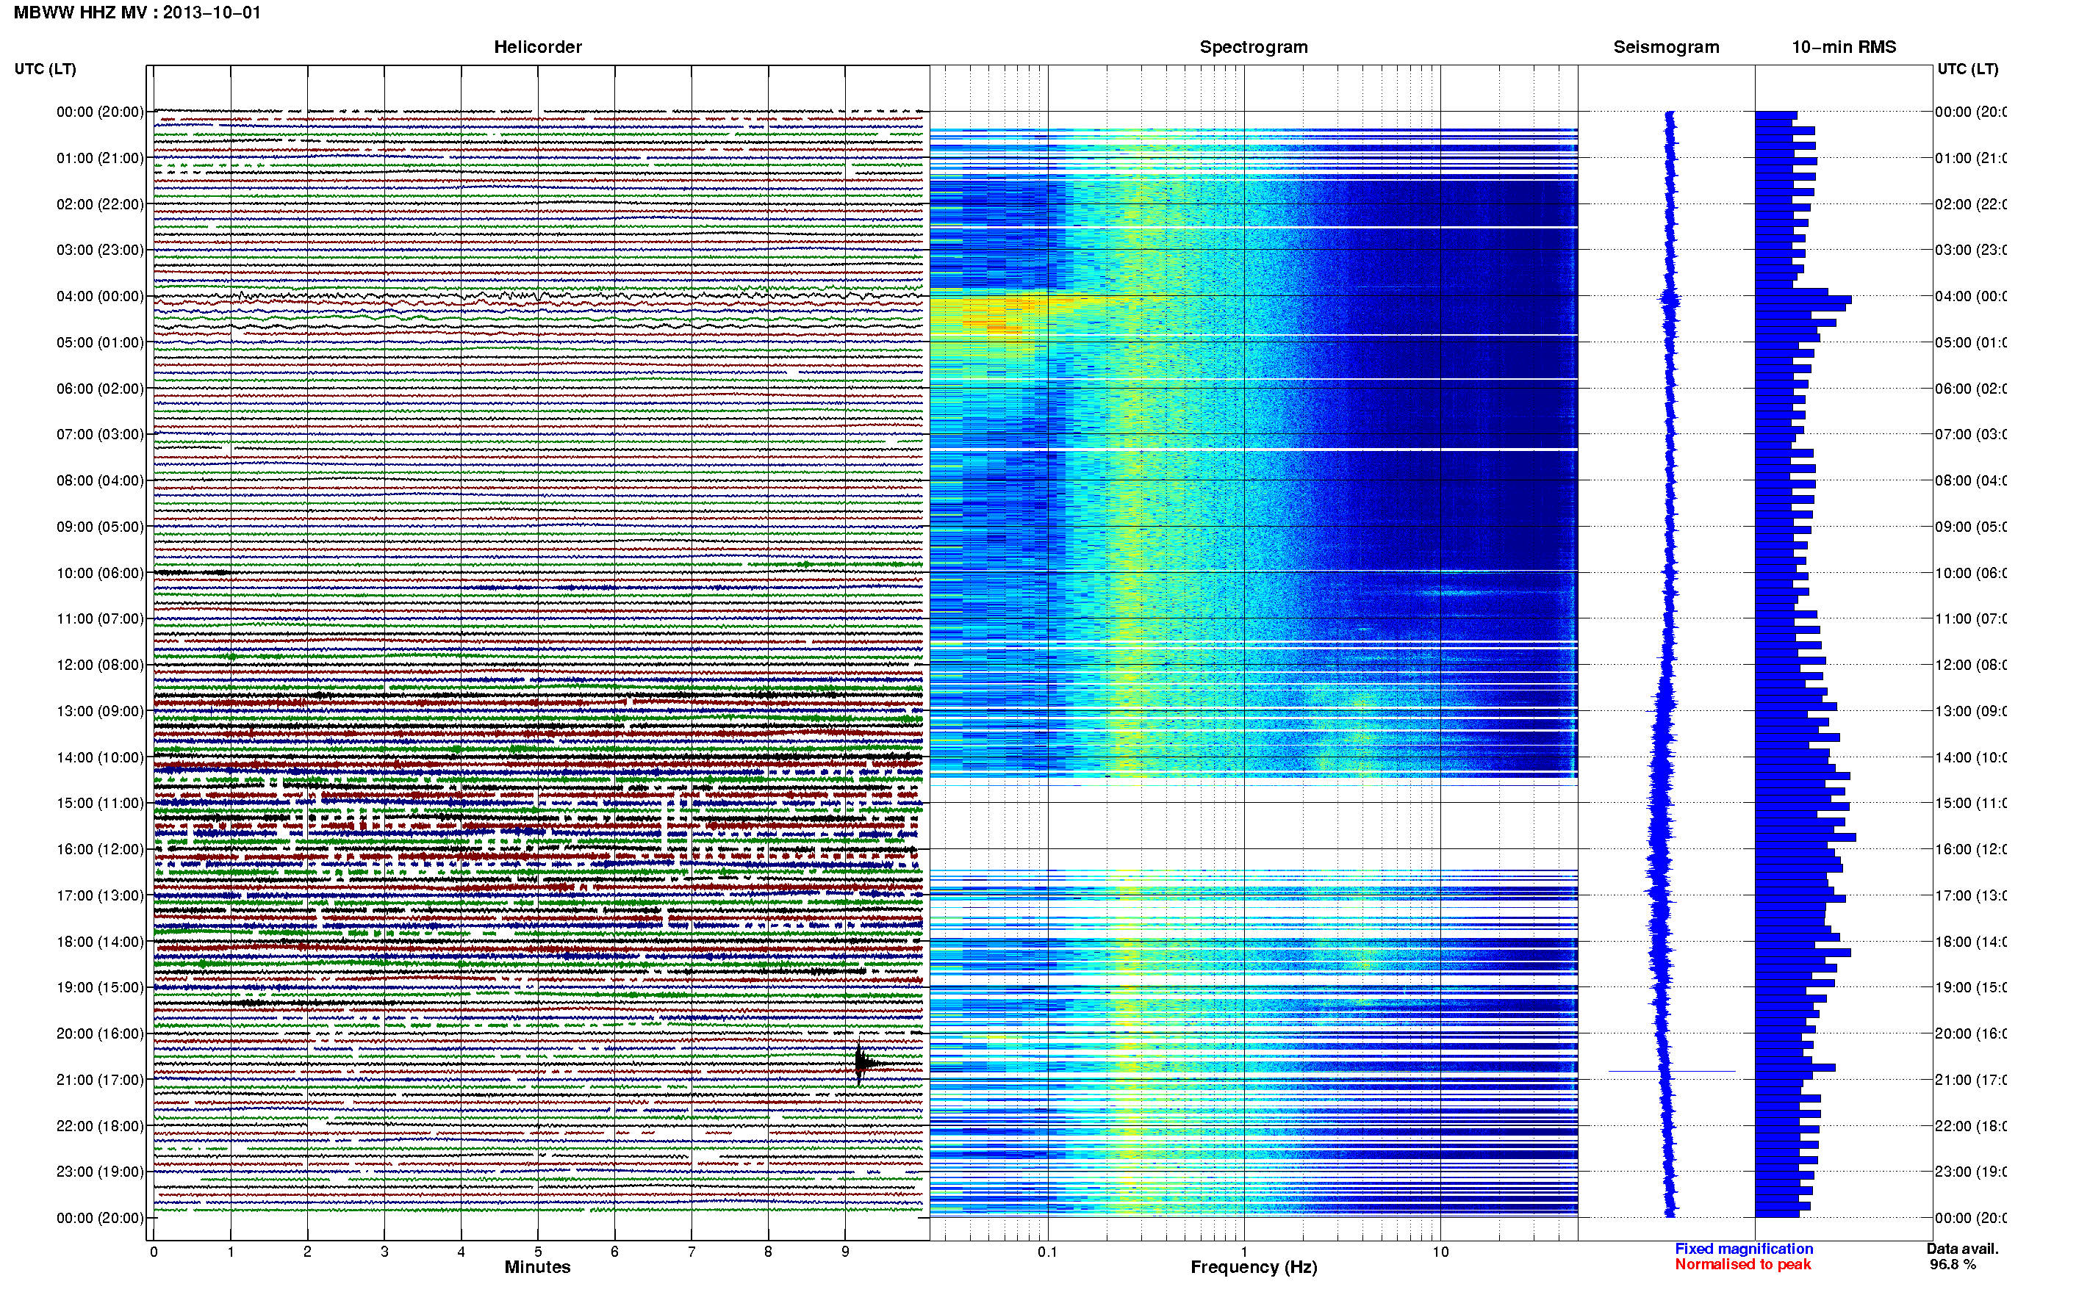
Task: Click the horizontal spike line in the Seismogram panel
Action: (1672, 1071)
